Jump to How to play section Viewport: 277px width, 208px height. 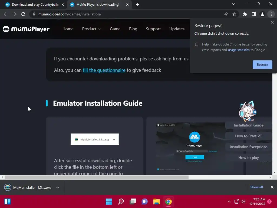248,158
